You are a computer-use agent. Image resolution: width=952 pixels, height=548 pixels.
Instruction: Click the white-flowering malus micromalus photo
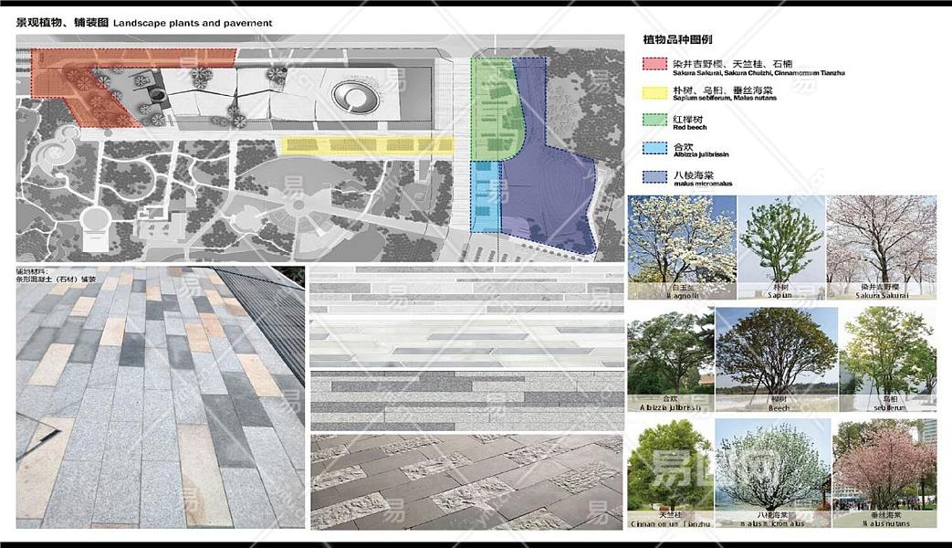click(772, 472)
